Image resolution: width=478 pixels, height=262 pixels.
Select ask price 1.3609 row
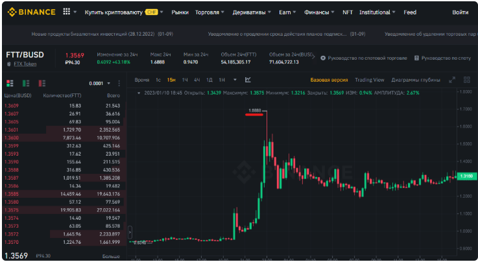click(64, 106)
